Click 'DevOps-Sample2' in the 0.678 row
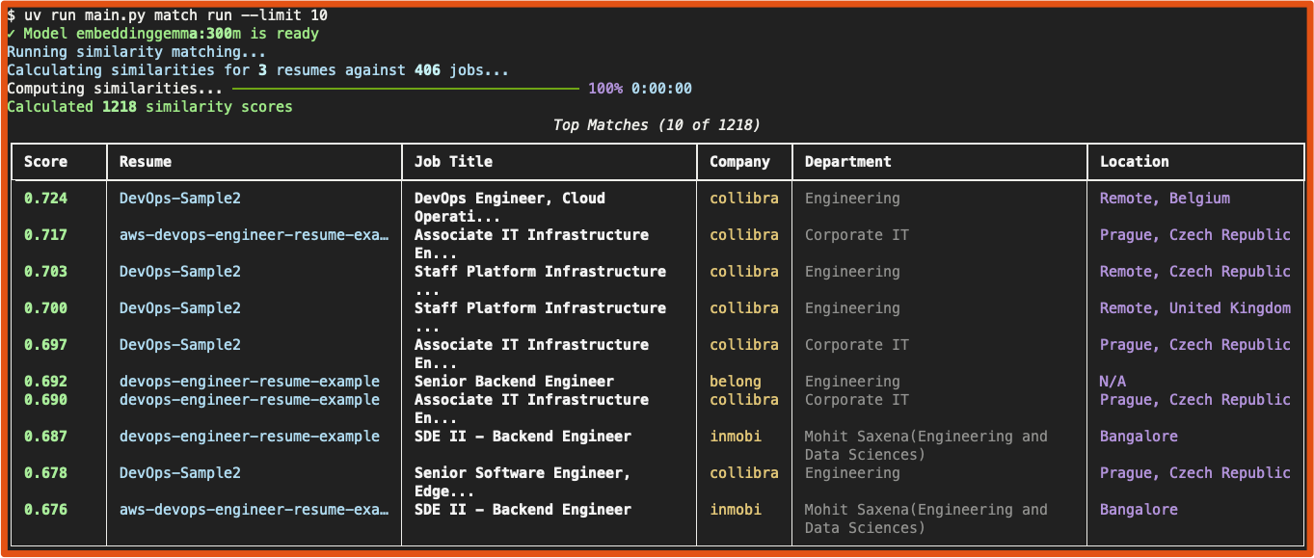 tap(180, 473)
